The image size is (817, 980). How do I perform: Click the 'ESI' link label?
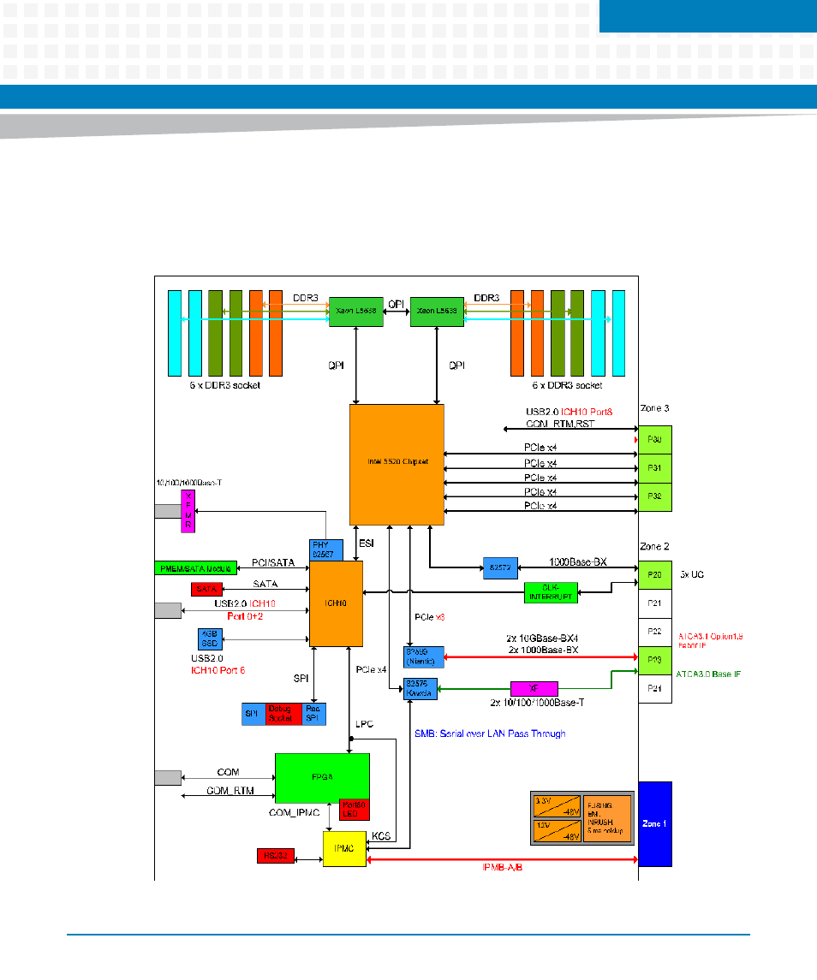point(367,543)
